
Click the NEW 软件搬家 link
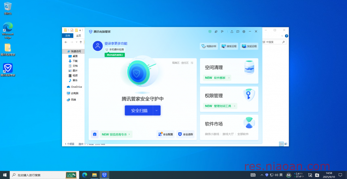coord(217,78)
